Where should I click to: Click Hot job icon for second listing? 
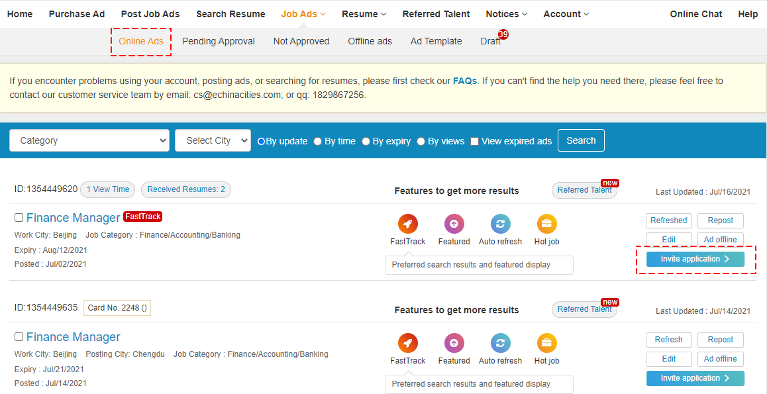pos(546,344)
